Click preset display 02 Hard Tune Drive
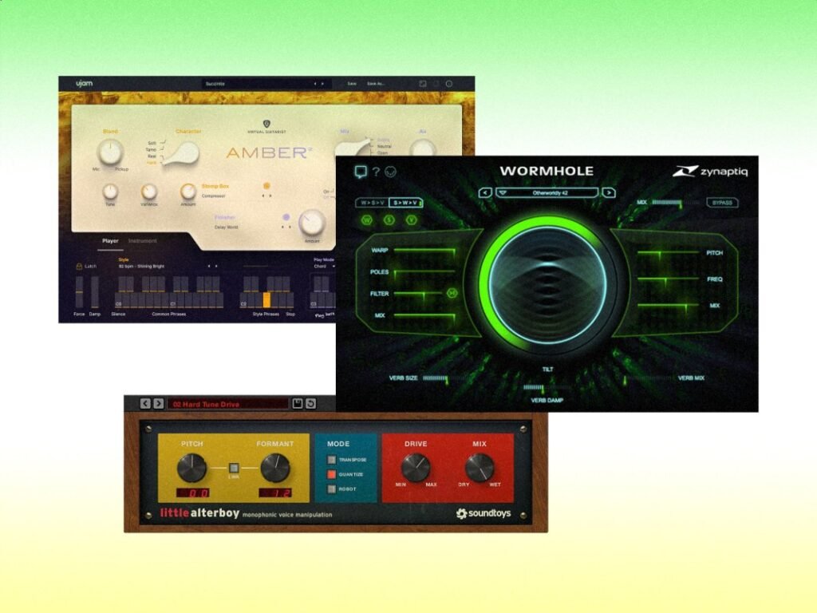The height and width of the screenshot is (613, 817). pos(227,404)
